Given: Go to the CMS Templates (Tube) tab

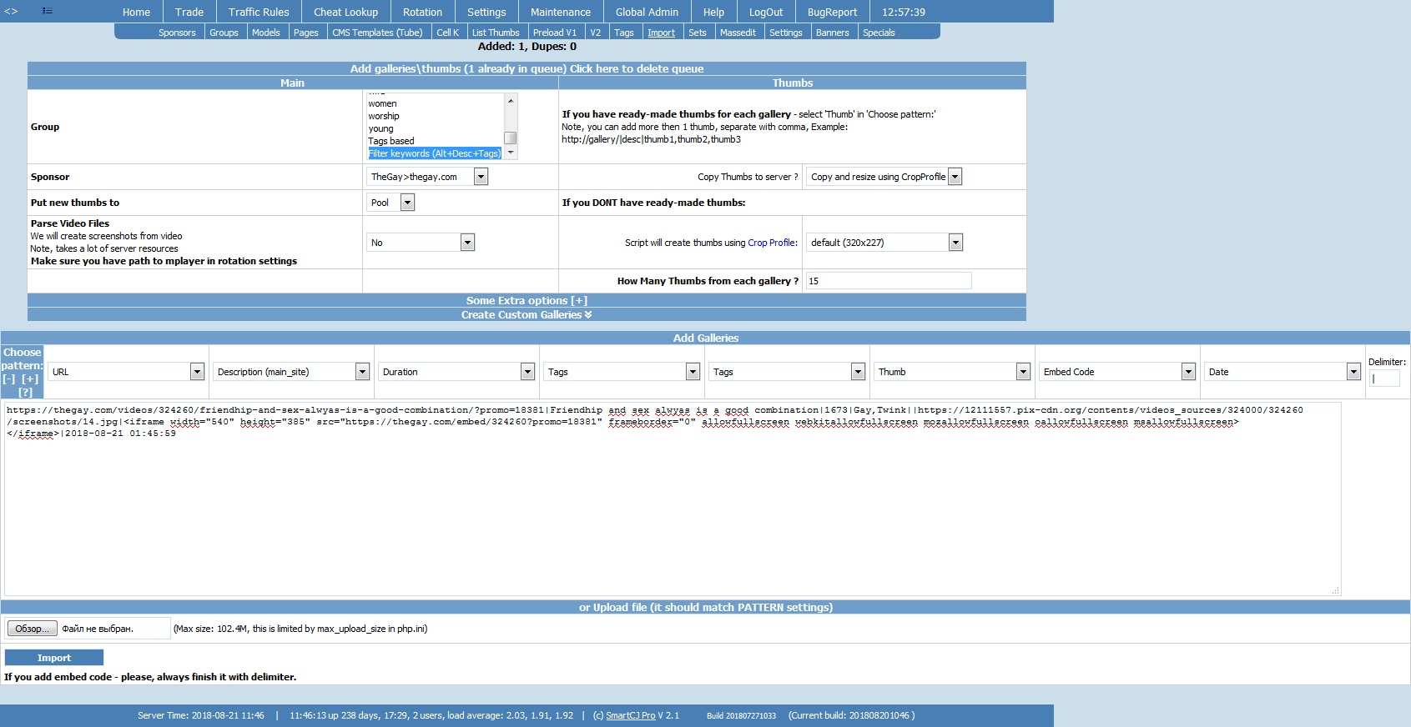Looking at the screenshot, I should pyautogui.click(x=377, y=33).
